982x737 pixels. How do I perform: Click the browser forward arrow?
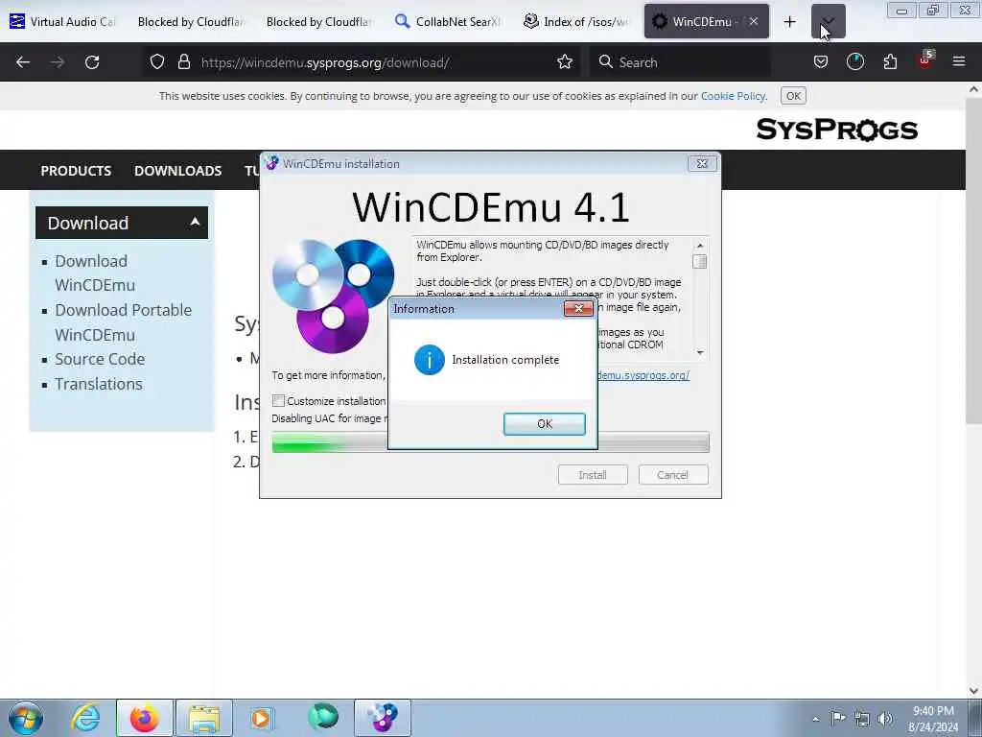click(x=58, y=62)
